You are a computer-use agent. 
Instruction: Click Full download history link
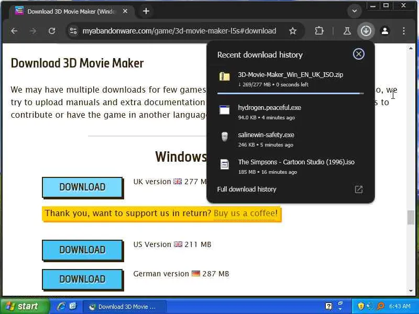click(x=247, y=189)
